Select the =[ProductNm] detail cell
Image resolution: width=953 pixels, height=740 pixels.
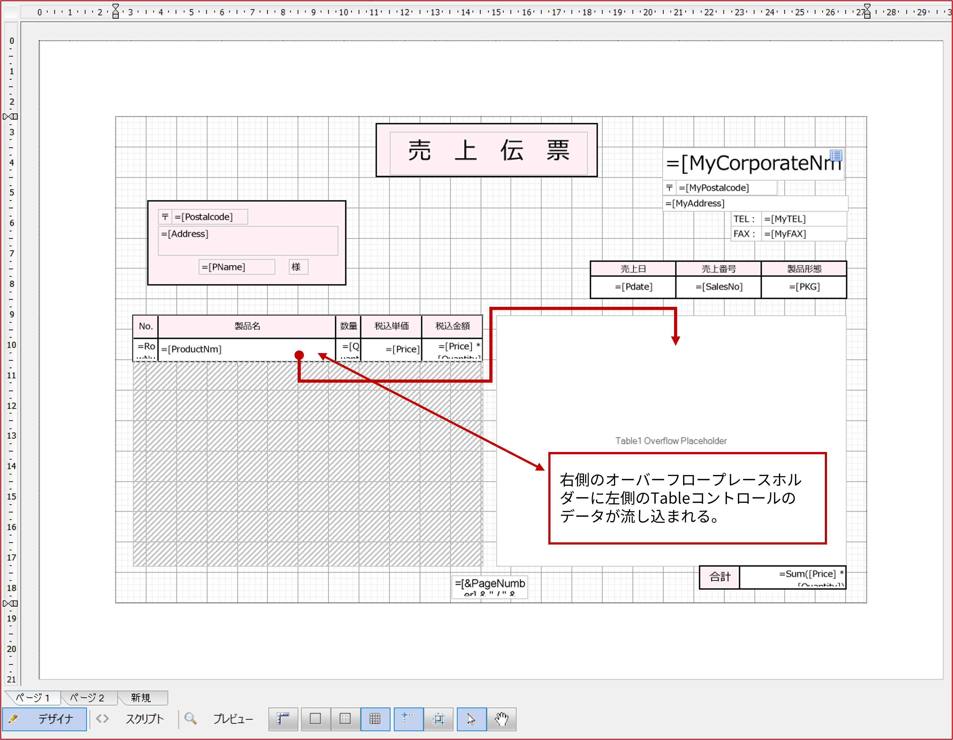tap(247, 350)
